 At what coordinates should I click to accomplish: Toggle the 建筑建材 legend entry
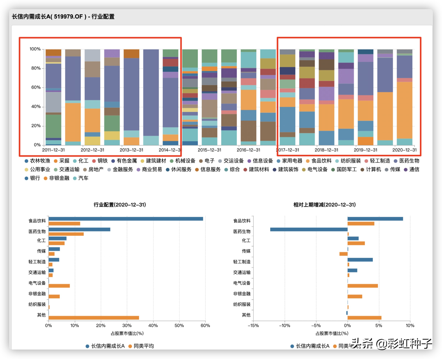click(153, 161)
